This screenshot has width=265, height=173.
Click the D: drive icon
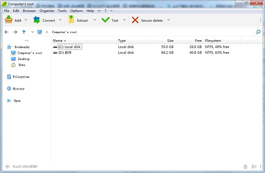coord(55,53)
